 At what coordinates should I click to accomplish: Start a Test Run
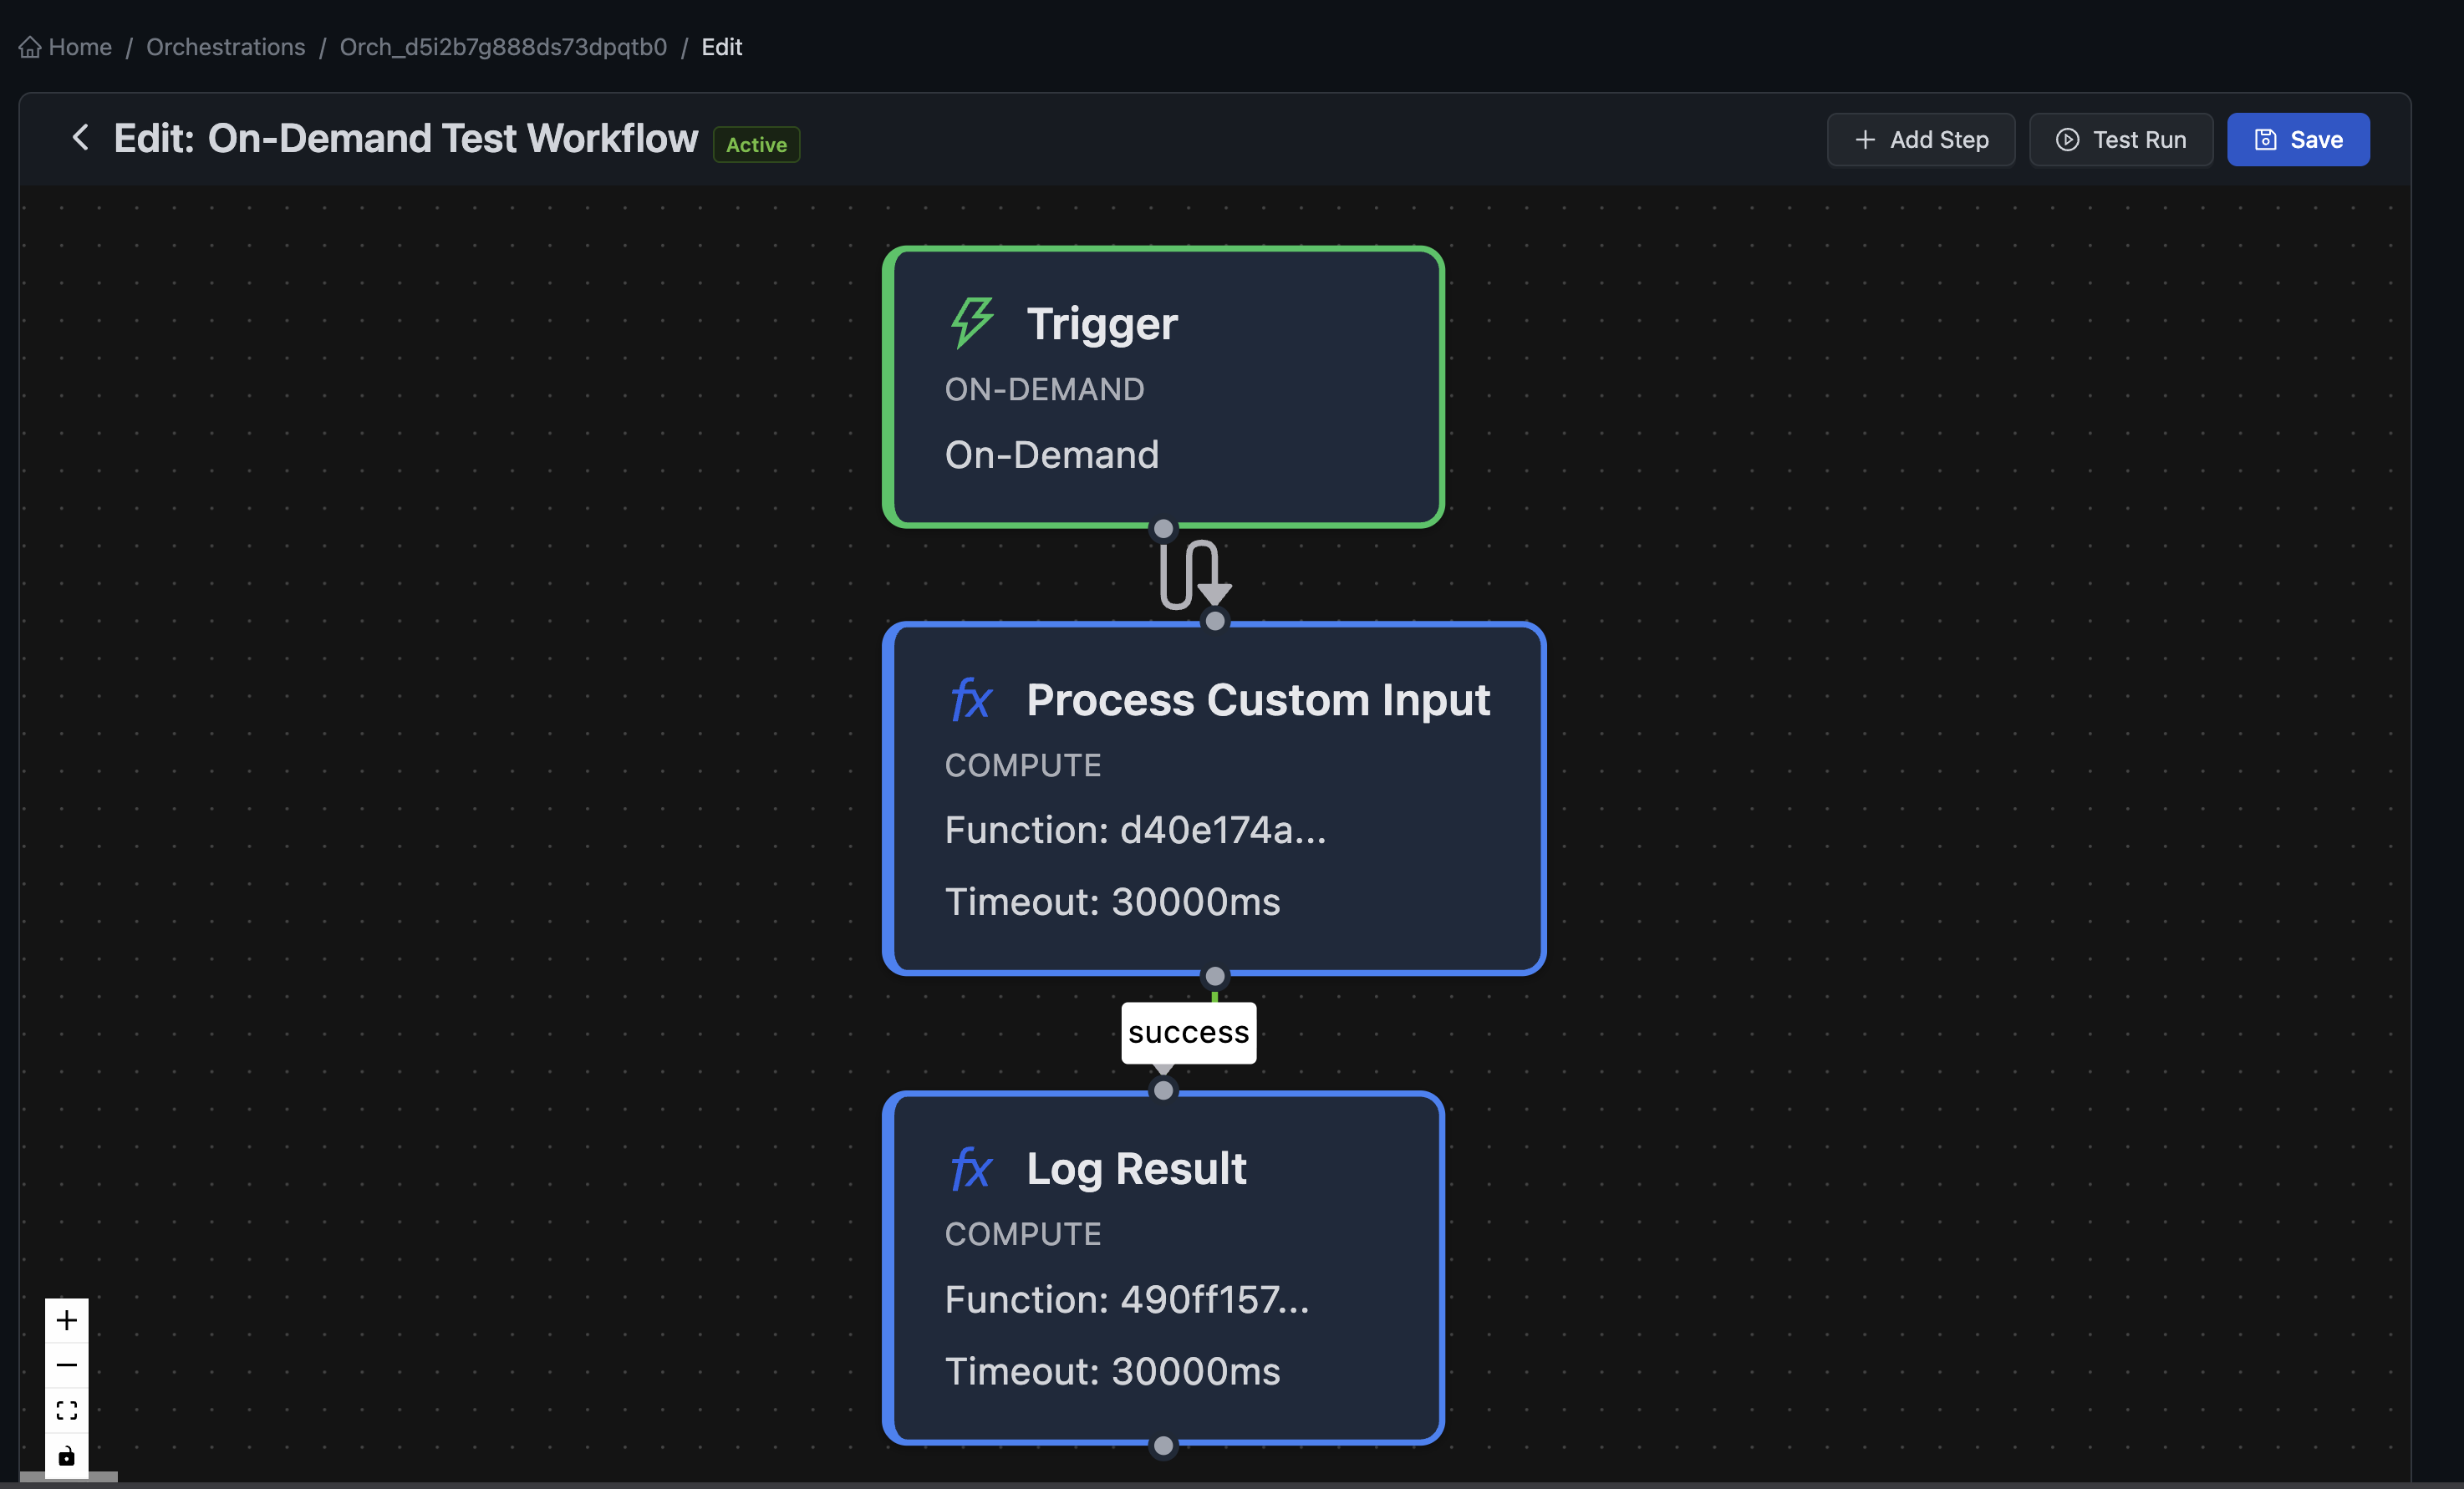click(x=2121, y=140)
